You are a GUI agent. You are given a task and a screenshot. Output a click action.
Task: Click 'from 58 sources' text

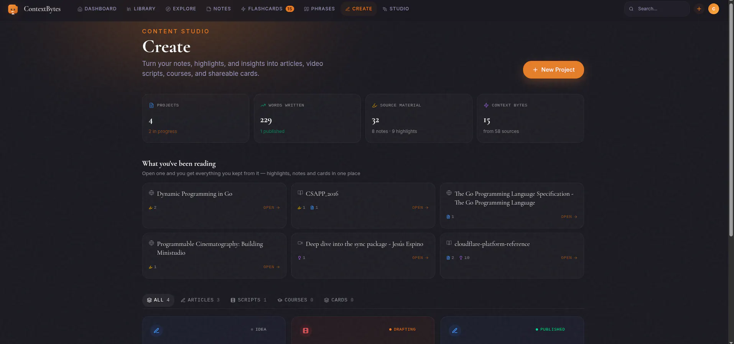(x=501, y=131)
